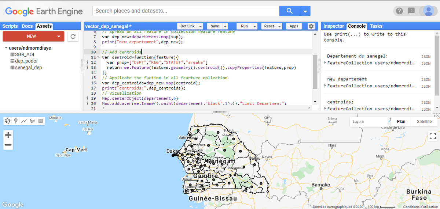Viewport: 440px width, 209px height.
Task: Click the info marker on line 13
Action: (x=87, y=68)
